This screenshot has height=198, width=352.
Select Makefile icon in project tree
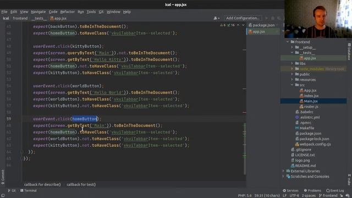297,128
